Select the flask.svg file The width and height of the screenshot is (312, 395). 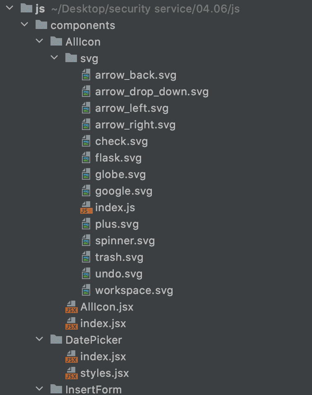[x=118, y=158]
